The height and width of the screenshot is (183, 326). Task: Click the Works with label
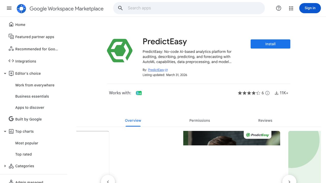[120, 93]
